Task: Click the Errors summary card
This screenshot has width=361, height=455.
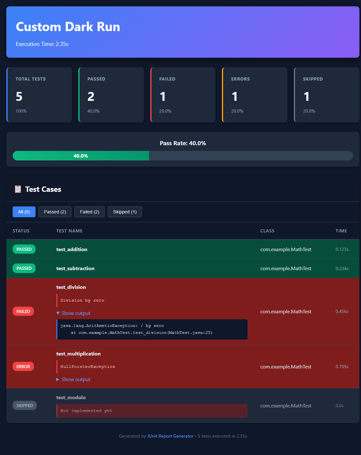Action: 255,95
